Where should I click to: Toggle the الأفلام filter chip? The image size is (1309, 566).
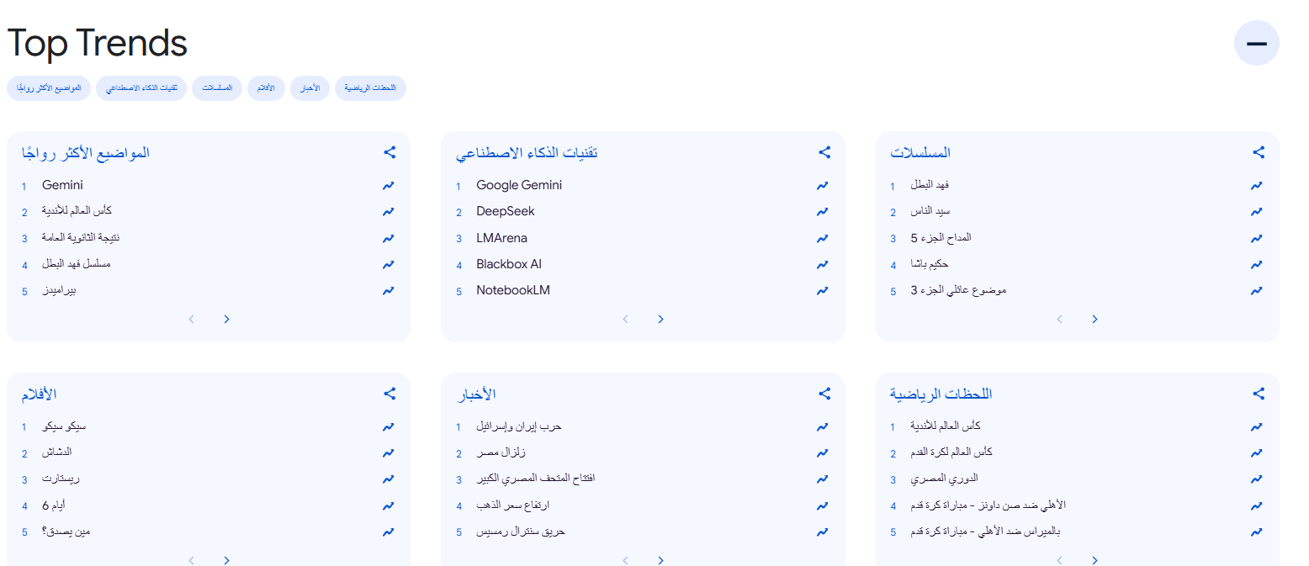pos(266,87)
